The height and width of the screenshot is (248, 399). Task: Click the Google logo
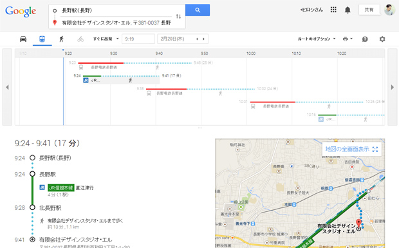pos(21,11)
